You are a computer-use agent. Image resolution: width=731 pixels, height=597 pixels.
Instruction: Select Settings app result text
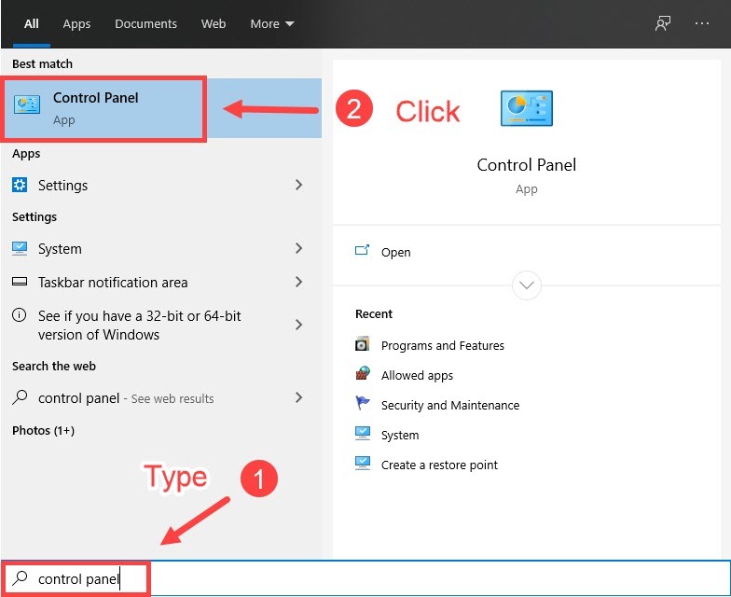(x=63, y=185)
